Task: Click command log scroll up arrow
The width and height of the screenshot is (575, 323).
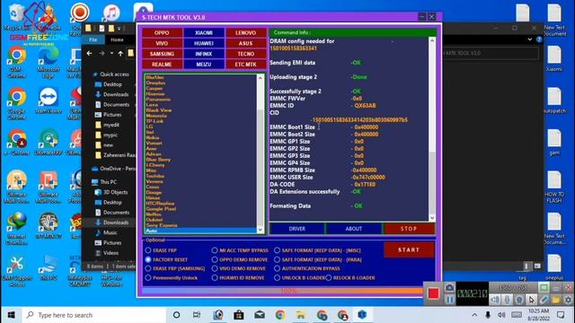Action: click(432, 40)
